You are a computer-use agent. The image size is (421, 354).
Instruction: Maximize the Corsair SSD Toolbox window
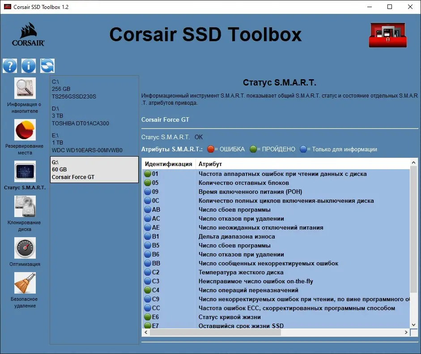pyautogui.click(x=390, y=7)
